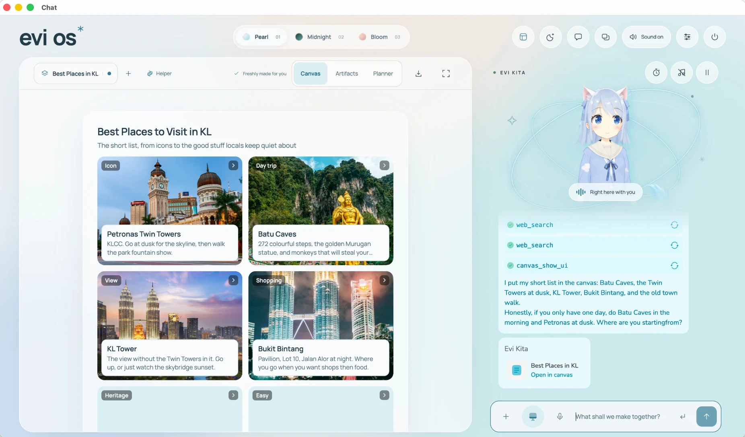This screenshot has height=437, width=745.
Task: Click the muted music note icon
Action: click(681, 72)
